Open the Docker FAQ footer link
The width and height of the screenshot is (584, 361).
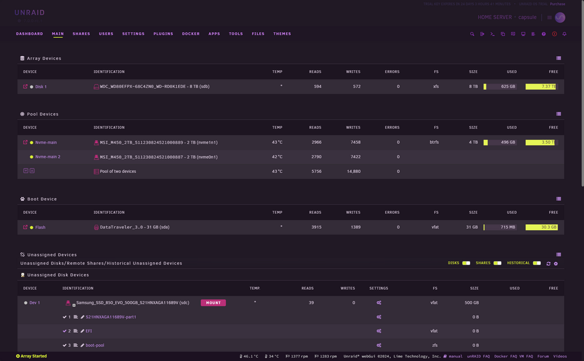tap(506, 356)
